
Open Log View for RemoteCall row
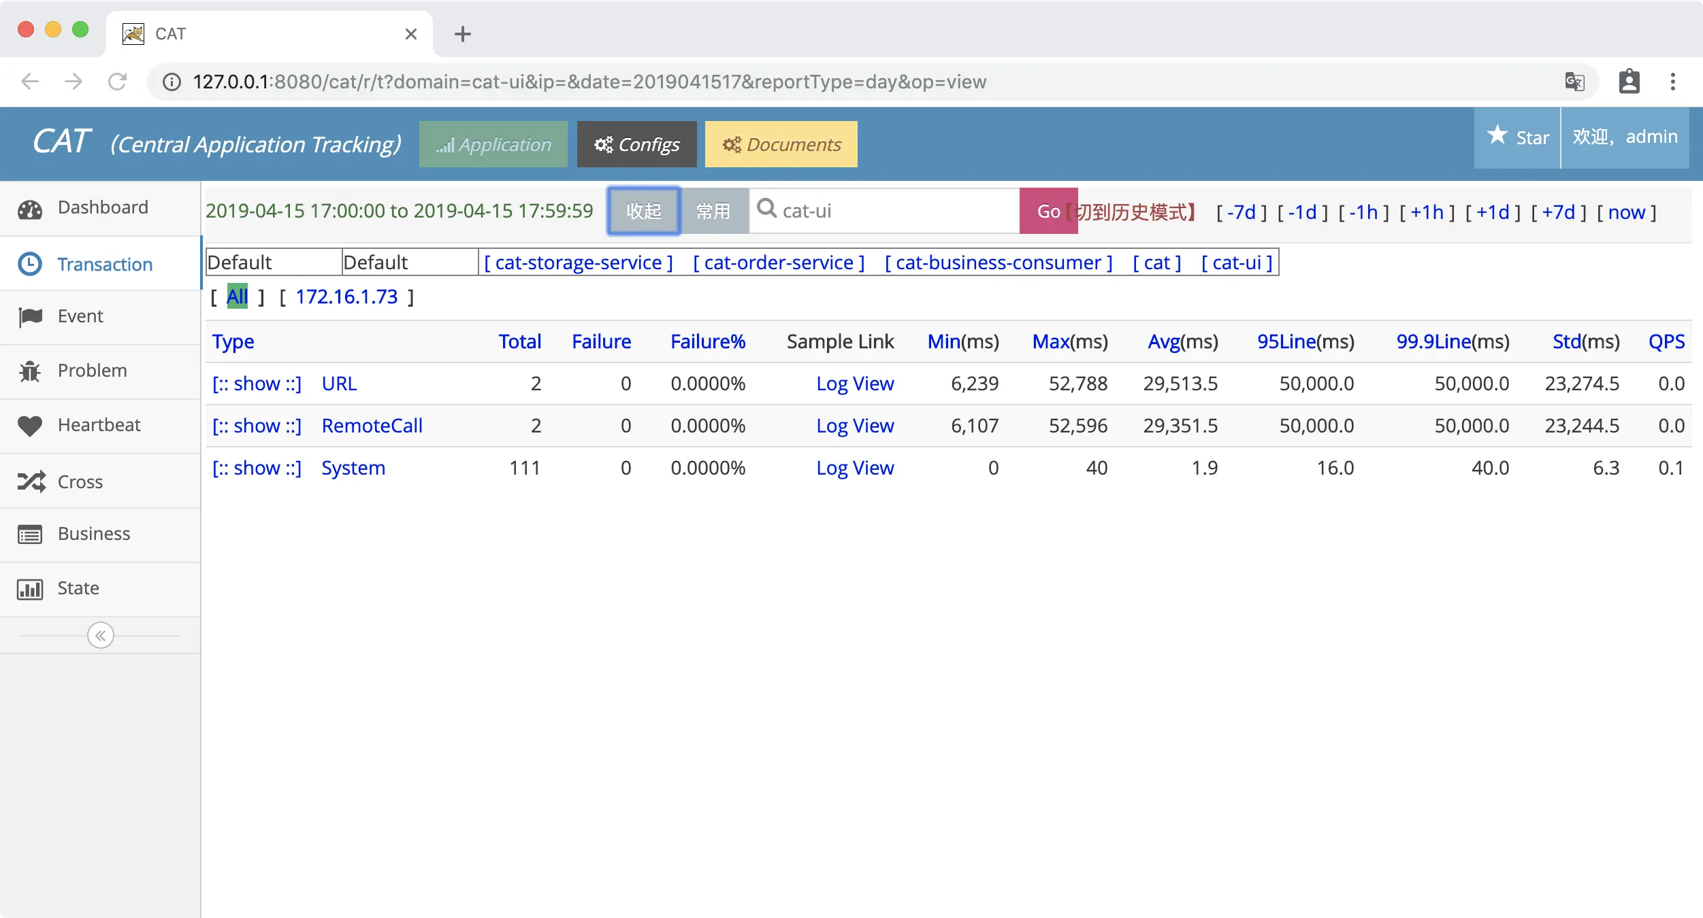point(855,426)
